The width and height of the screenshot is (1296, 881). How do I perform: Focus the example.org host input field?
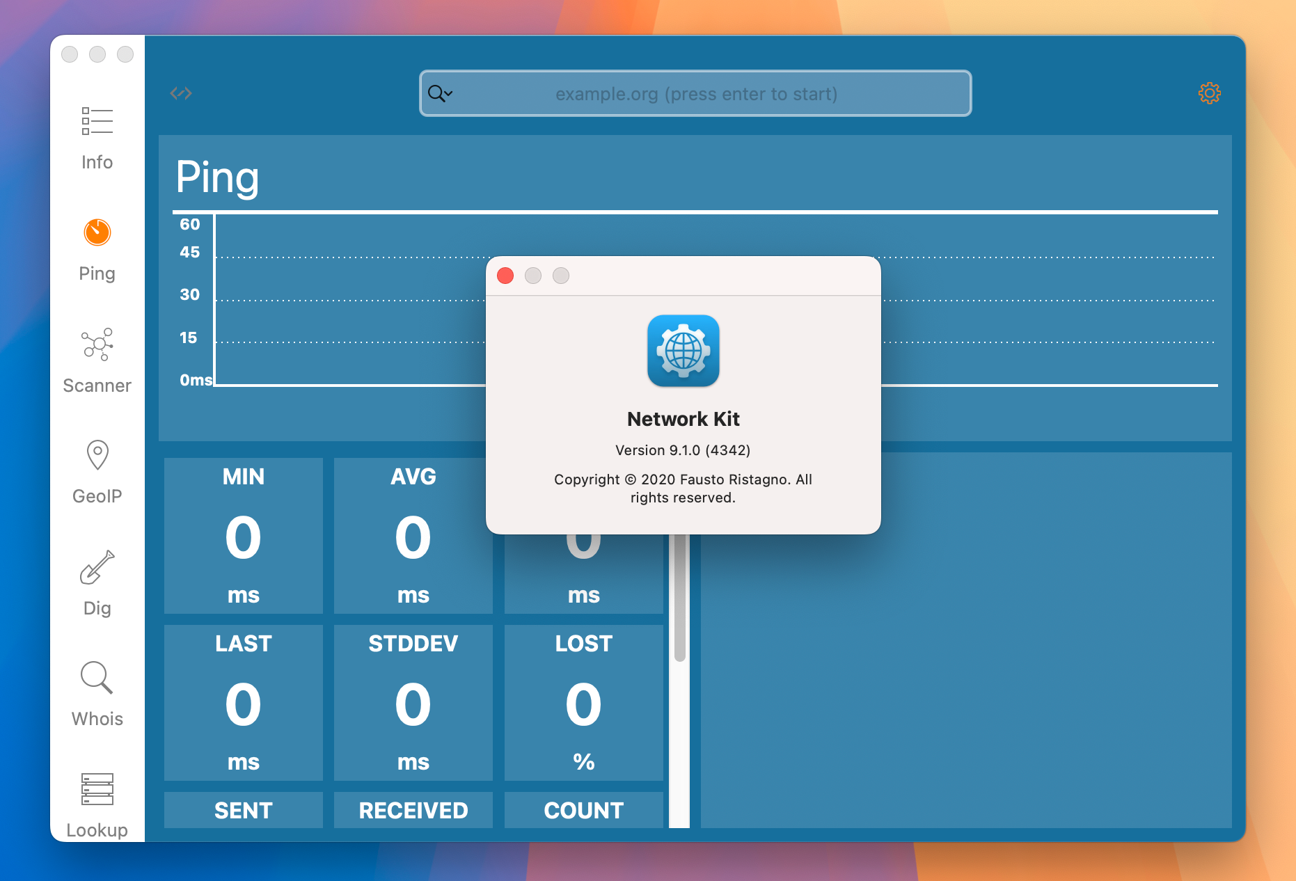pos(695,93)
